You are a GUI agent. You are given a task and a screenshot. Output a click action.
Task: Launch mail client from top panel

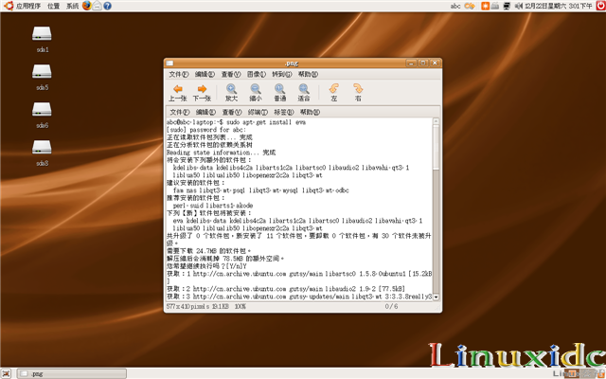coord(97,6)
